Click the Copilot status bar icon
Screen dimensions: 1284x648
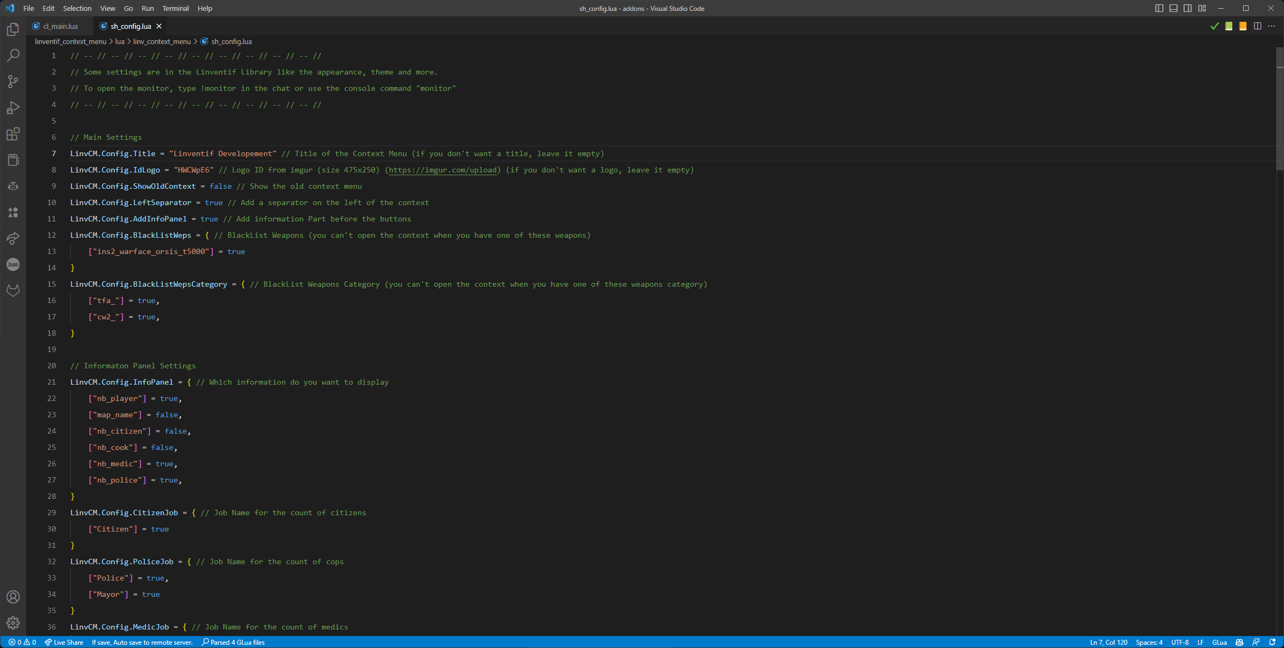click(x=1239, y=643)
